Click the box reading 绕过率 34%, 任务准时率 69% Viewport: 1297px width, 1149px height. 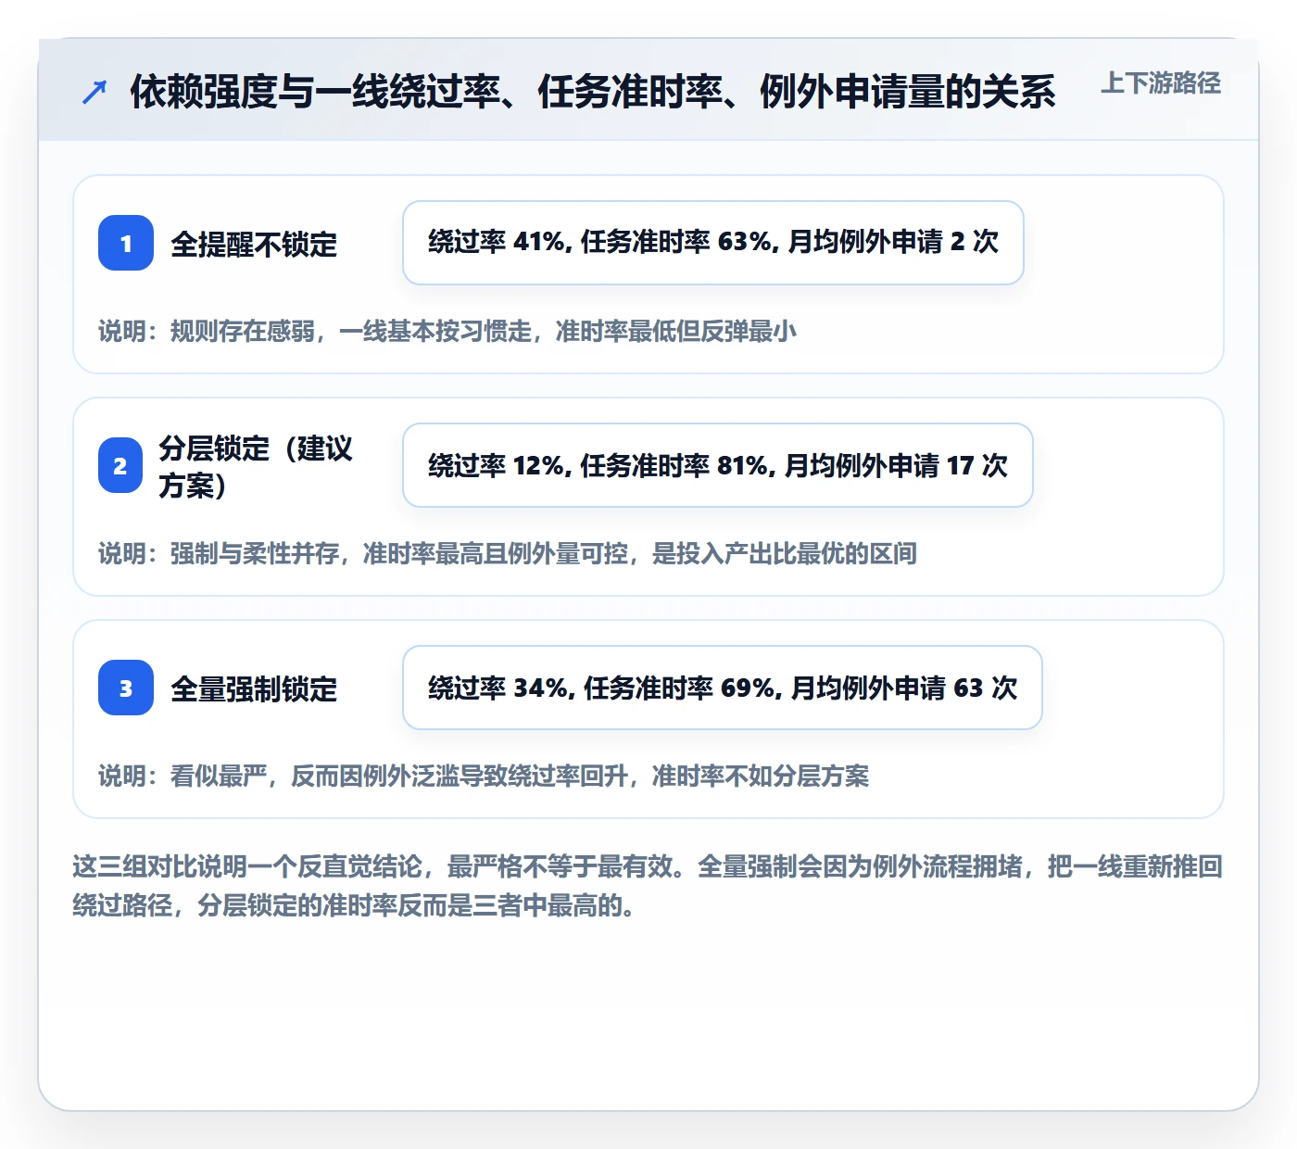723,688
